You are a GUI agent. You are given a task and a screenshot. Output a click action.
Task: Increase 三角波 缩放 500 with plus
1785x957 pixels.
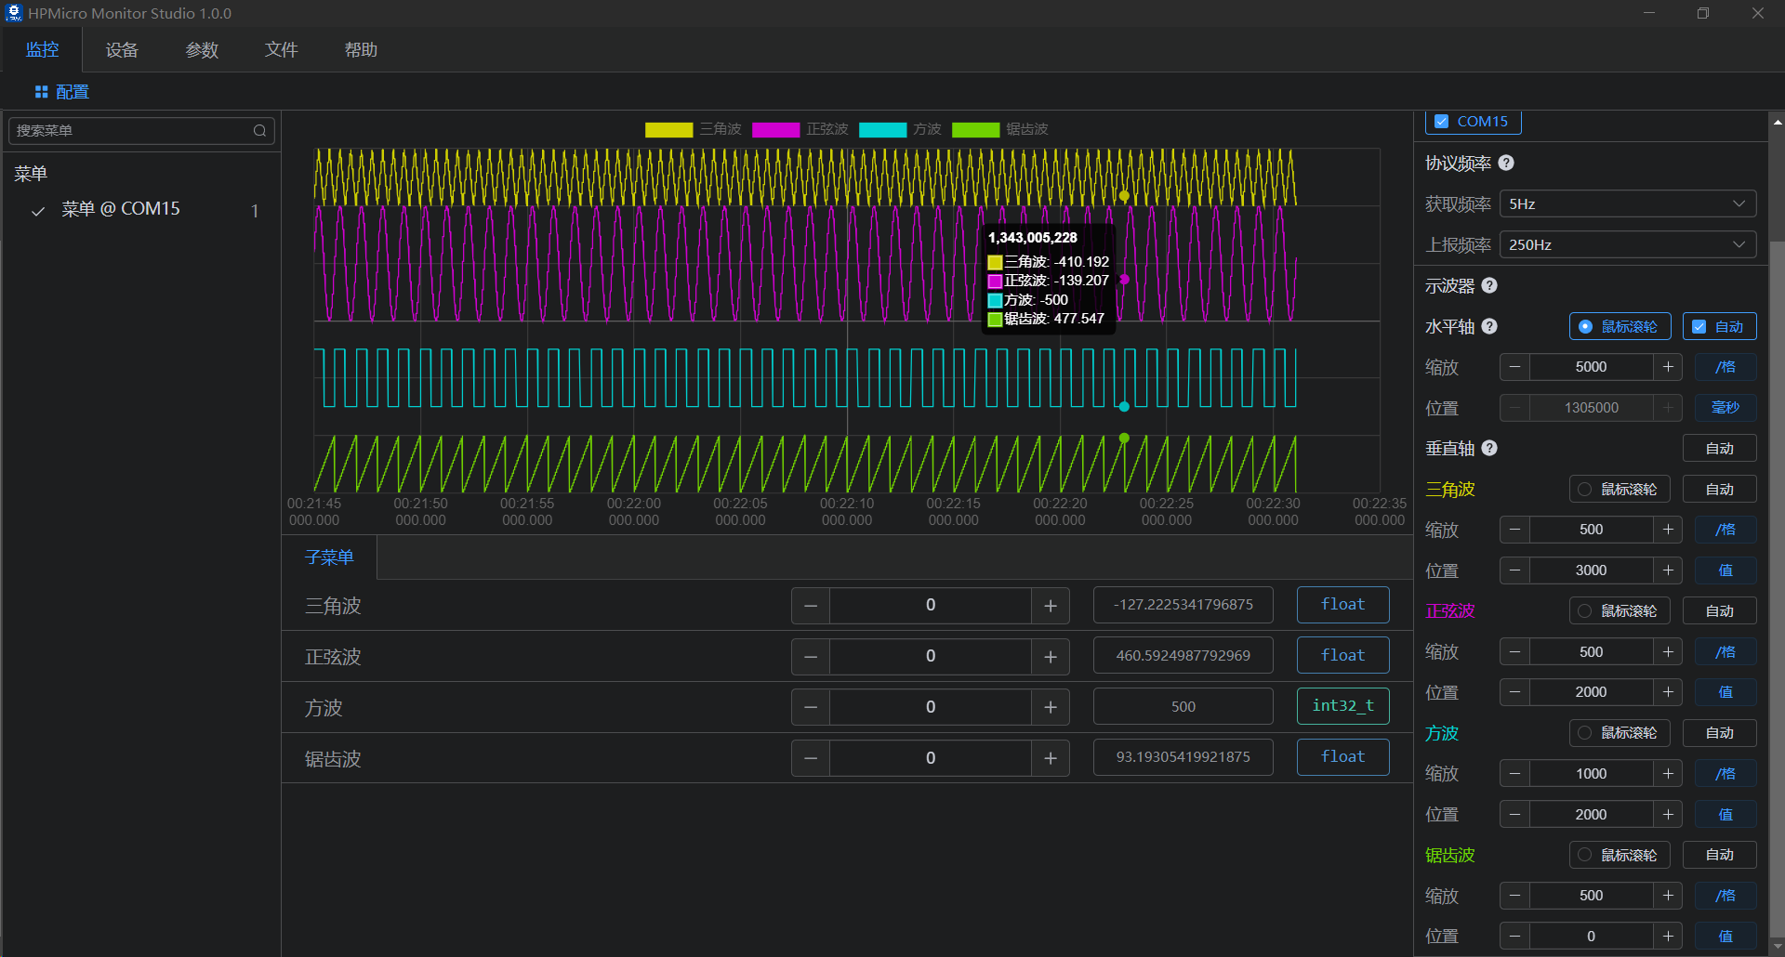(1668, 530)
